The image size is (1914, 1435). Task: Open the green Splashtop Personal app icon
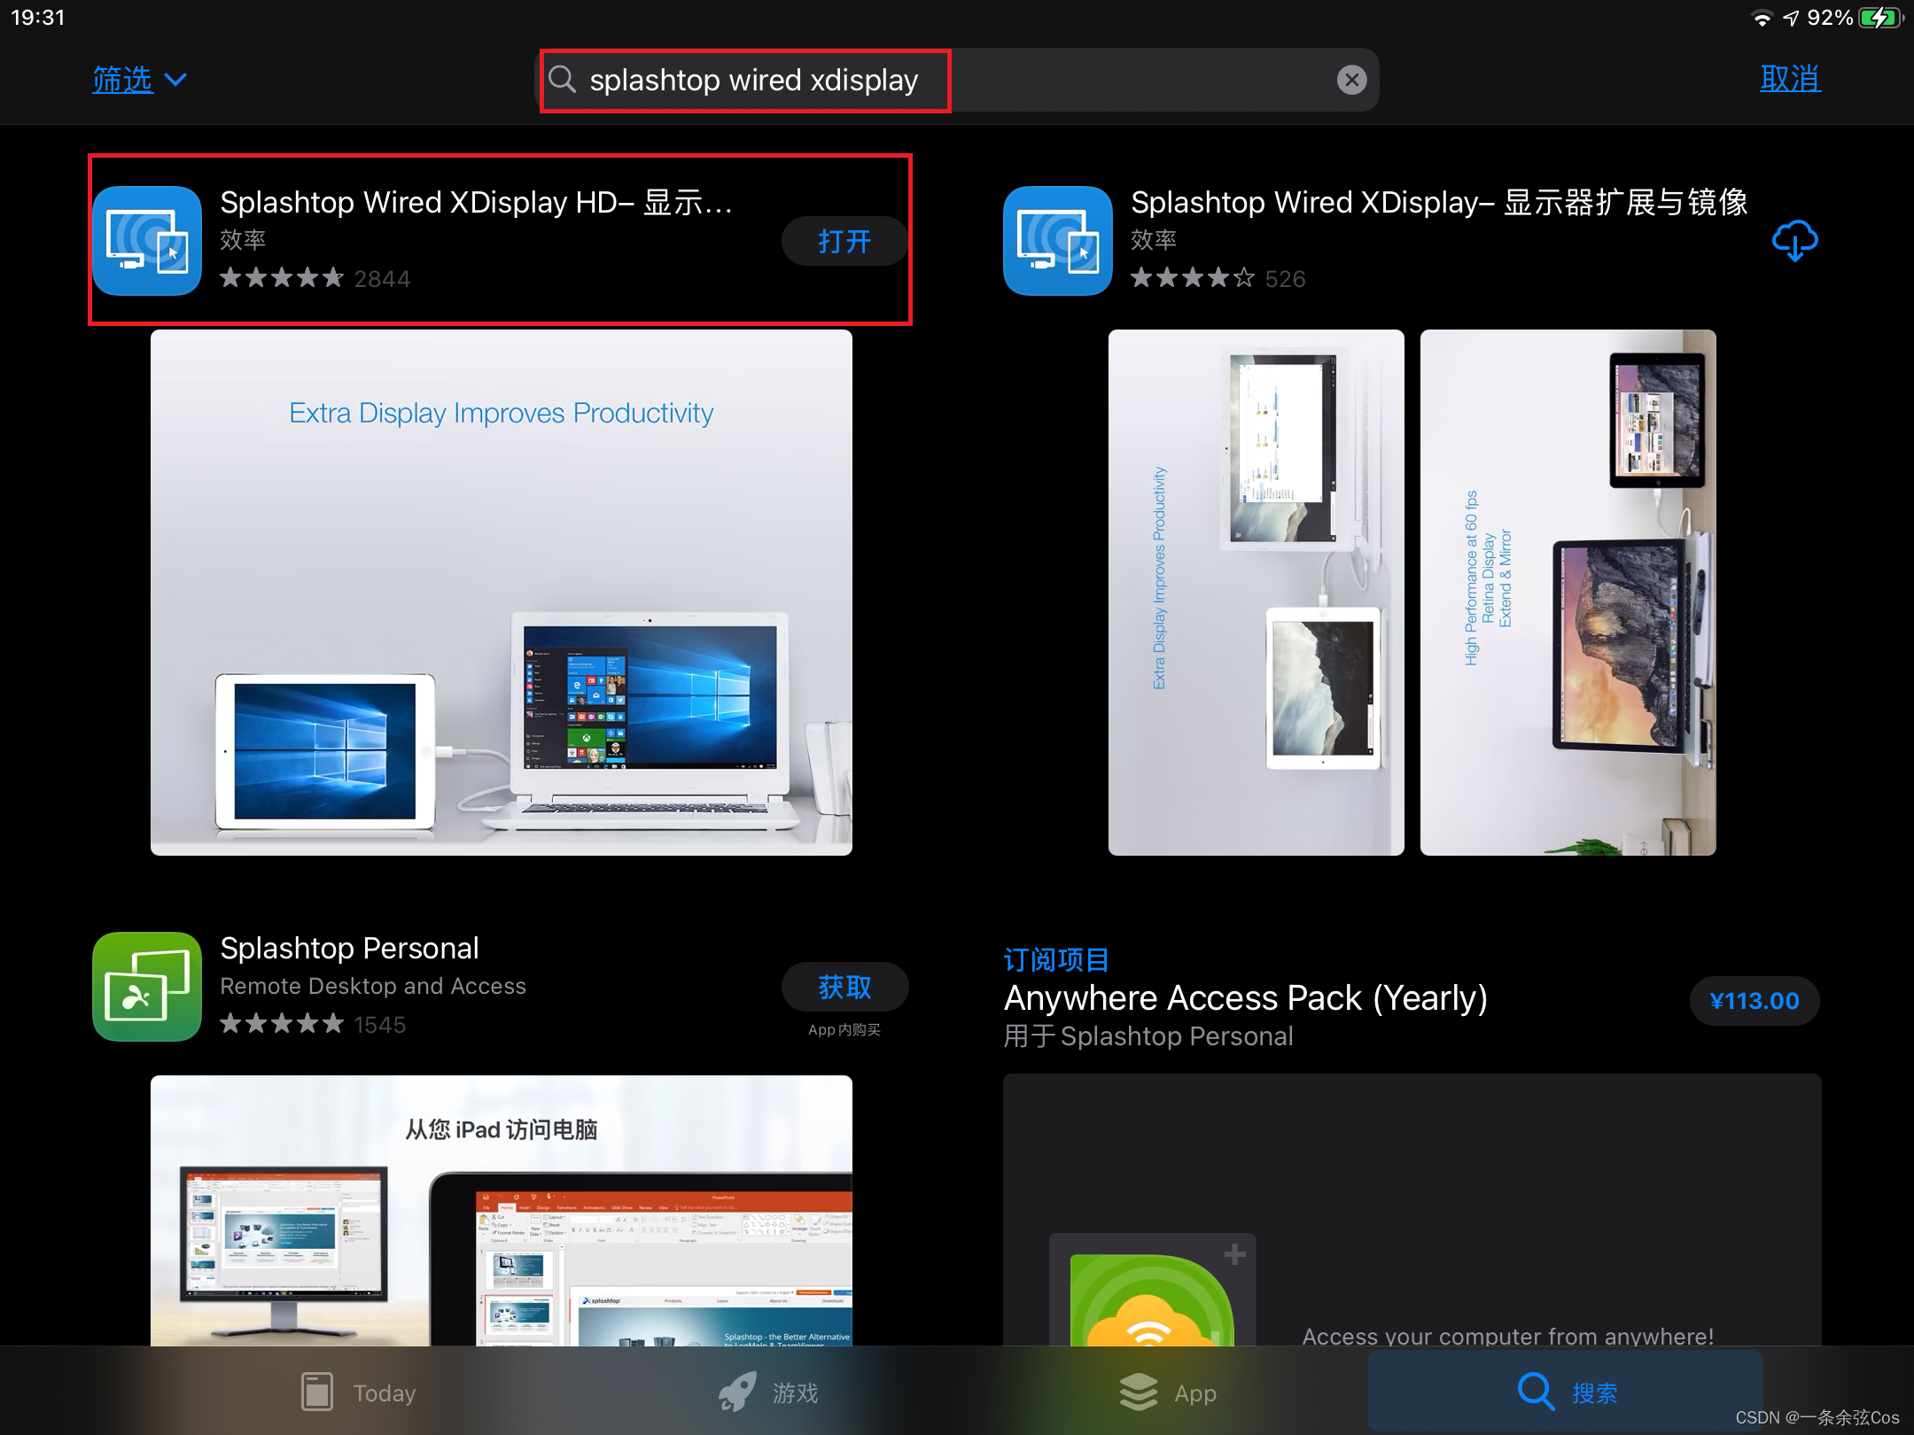(x=147, y=986)
